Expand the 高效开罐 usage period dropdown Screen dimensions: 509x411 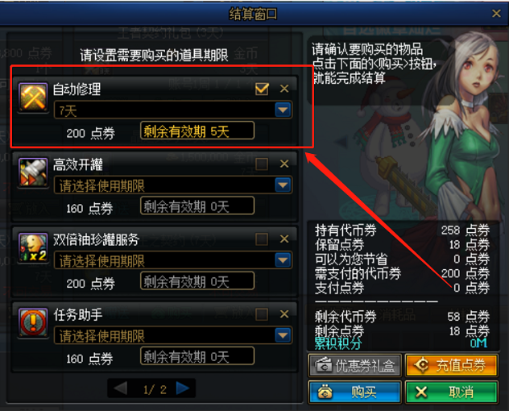click(283, 185)
